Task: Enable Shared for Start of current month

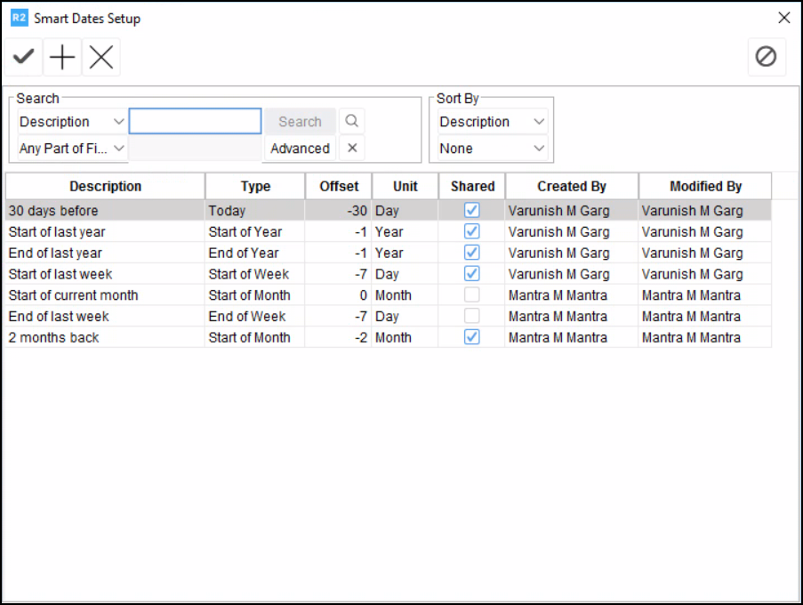Action: 472,295
